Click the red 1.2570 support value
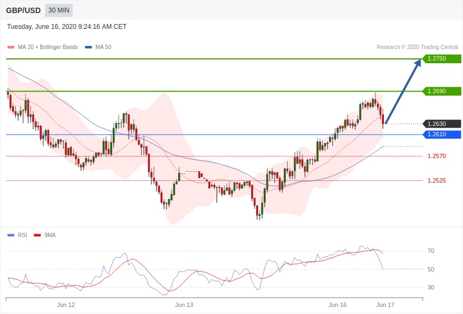 [x=437, y=156]
